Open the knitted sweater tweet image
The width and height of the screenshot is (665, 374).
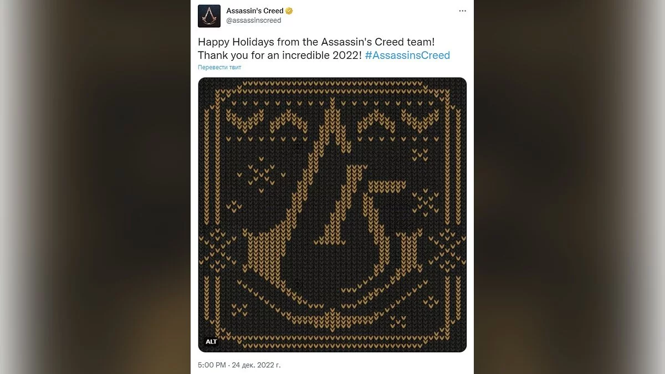point(332,215)
